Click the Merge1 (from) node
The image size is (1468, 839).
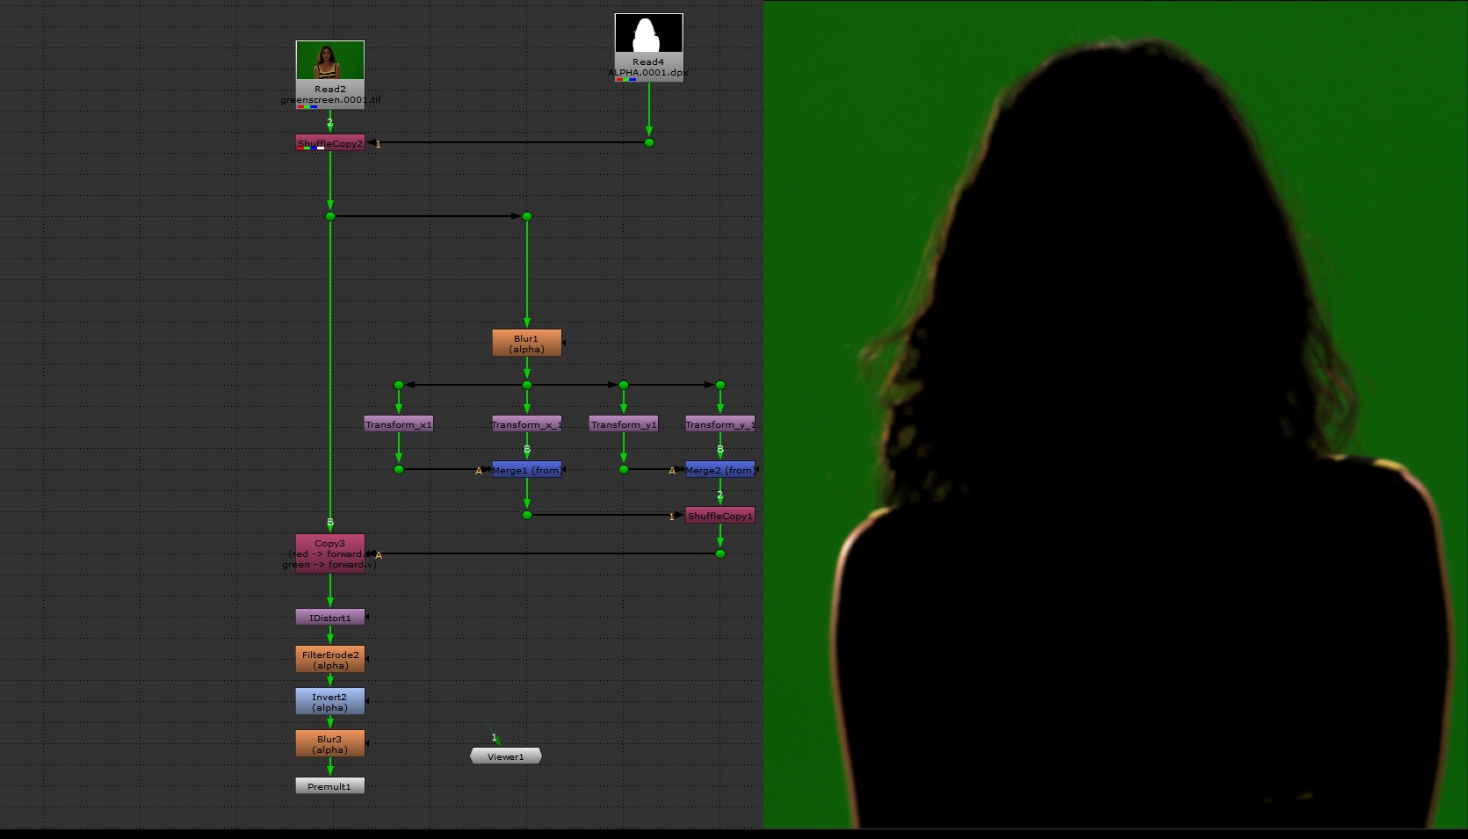[x=526, y=470]
